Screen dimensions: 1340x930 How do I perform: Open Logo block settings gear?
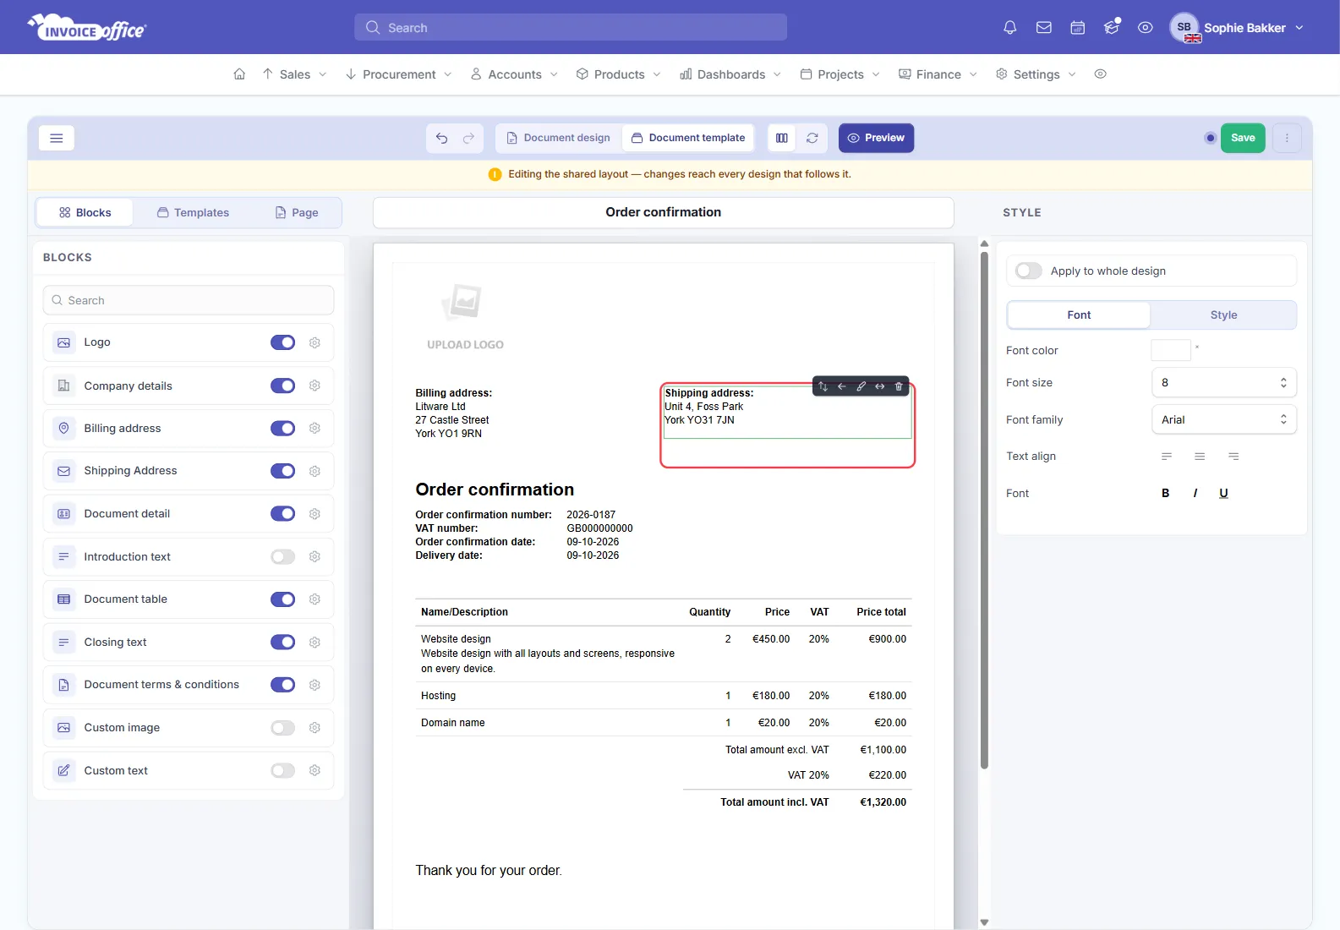[314, 342]
